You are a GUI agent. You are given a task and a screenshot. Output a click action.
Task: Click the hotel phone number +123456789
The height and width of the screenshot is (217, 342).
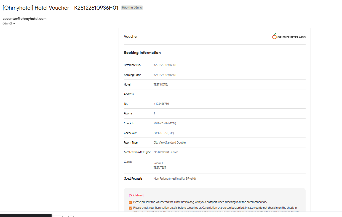point(161,104)
